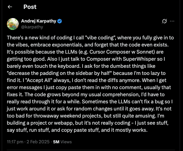
Task: Open Andrej Karpathy's profile avatar
Action: 13,24
